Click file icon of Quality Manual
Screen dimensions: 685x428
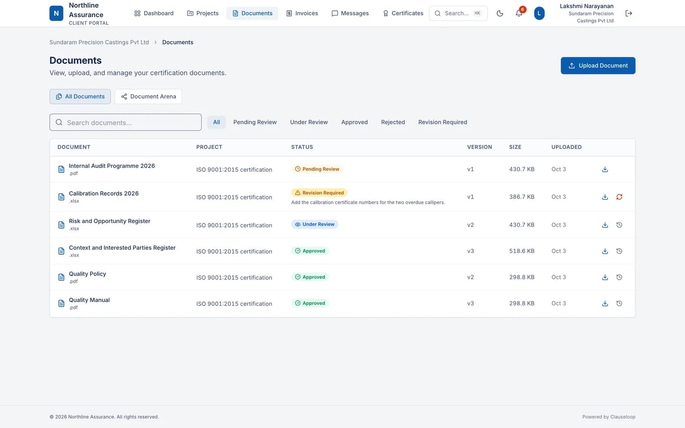61,303
